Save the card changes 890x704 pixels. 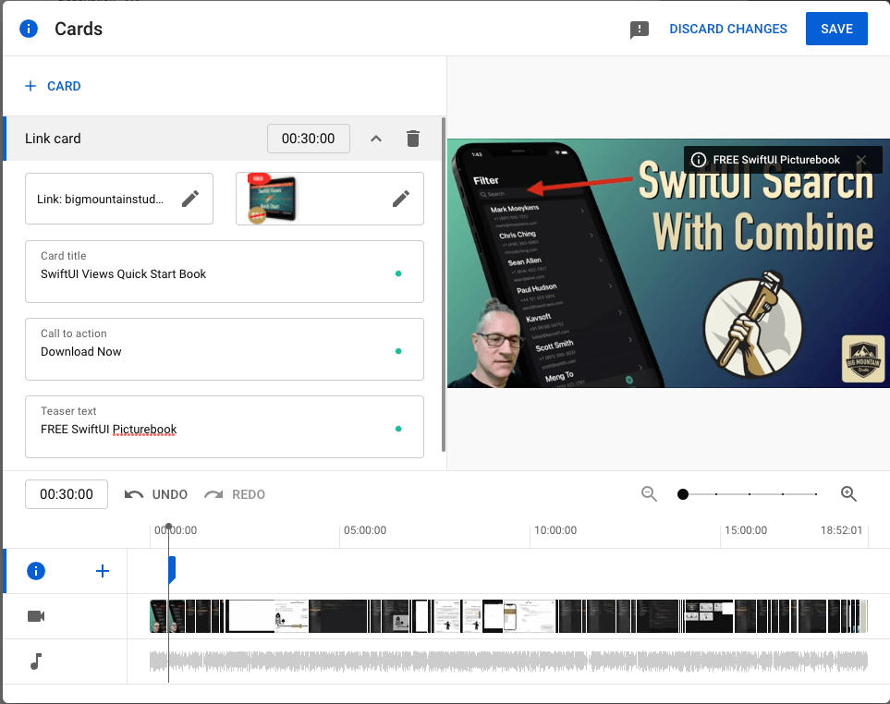tap(835, 29)
